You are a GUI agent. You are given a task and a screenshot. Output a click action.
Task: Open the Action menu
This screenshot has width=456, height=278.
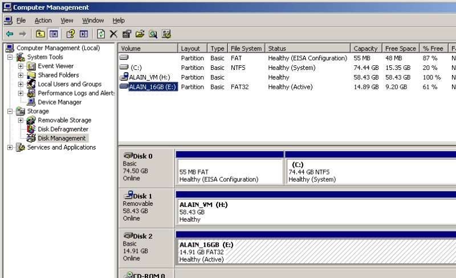pyautogui.click(x=43, y=20)
